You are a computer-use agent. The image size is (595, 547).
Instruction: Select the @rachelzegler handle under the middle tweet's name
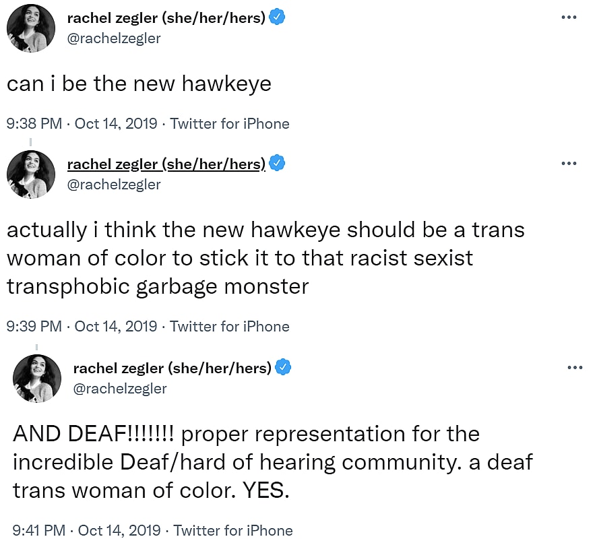(113, 184)
